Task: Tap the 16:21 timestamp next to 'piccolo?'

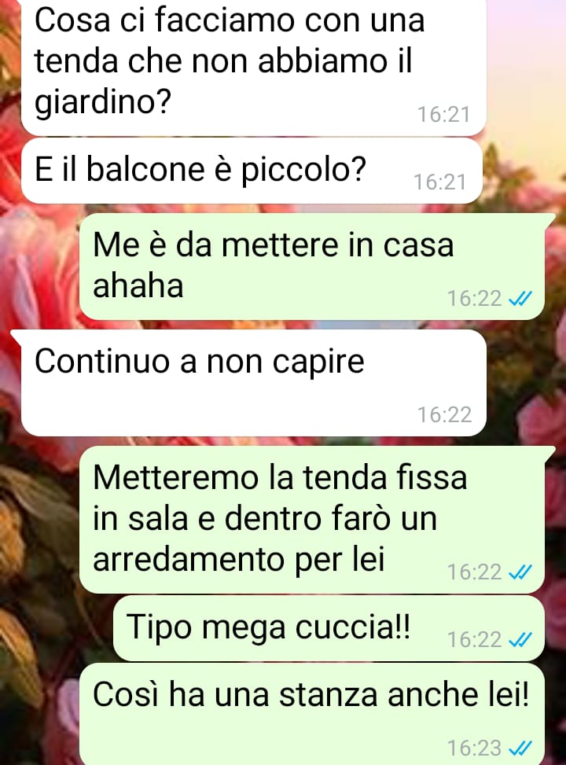Action: [439, 182]
